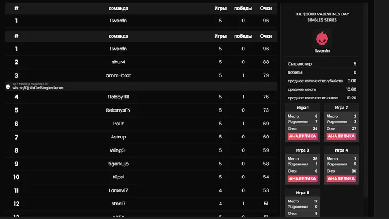
Task: Click the среднее место 10.60 stat
Action: (x=322, y=90)
